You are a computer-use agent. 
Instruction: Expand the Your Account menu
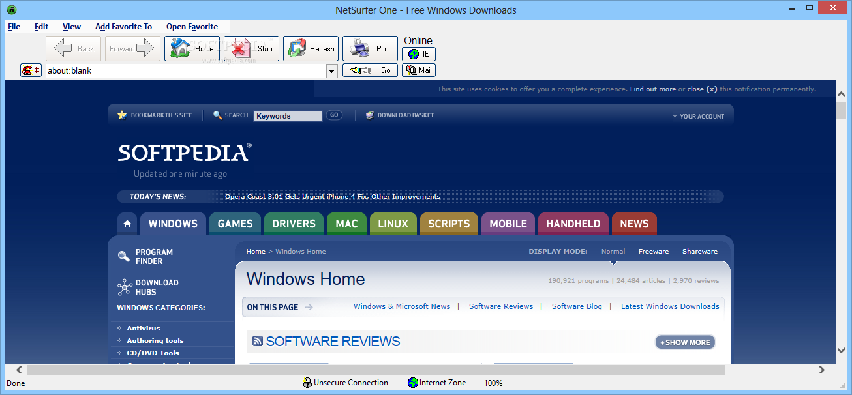(x=698, y=116)
